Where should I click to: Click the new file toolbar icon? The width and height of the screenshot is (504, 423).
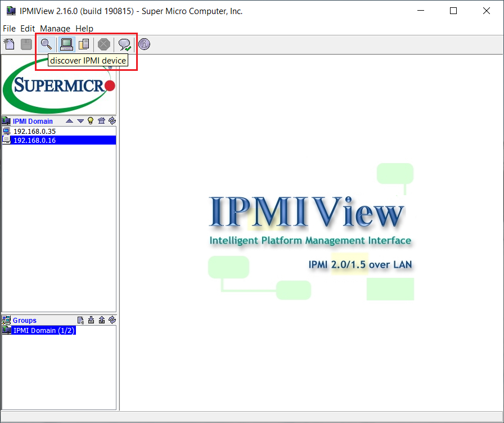pyautogui.click(x=10, y=44)
